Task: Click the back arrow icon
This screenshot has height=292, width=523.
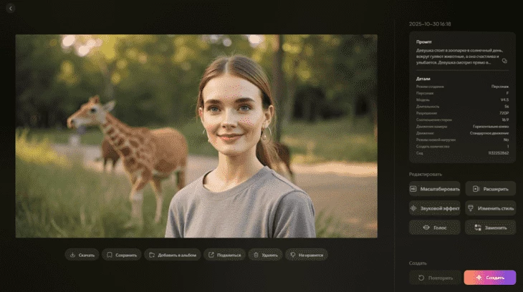Action: click(x=11, y=8)
